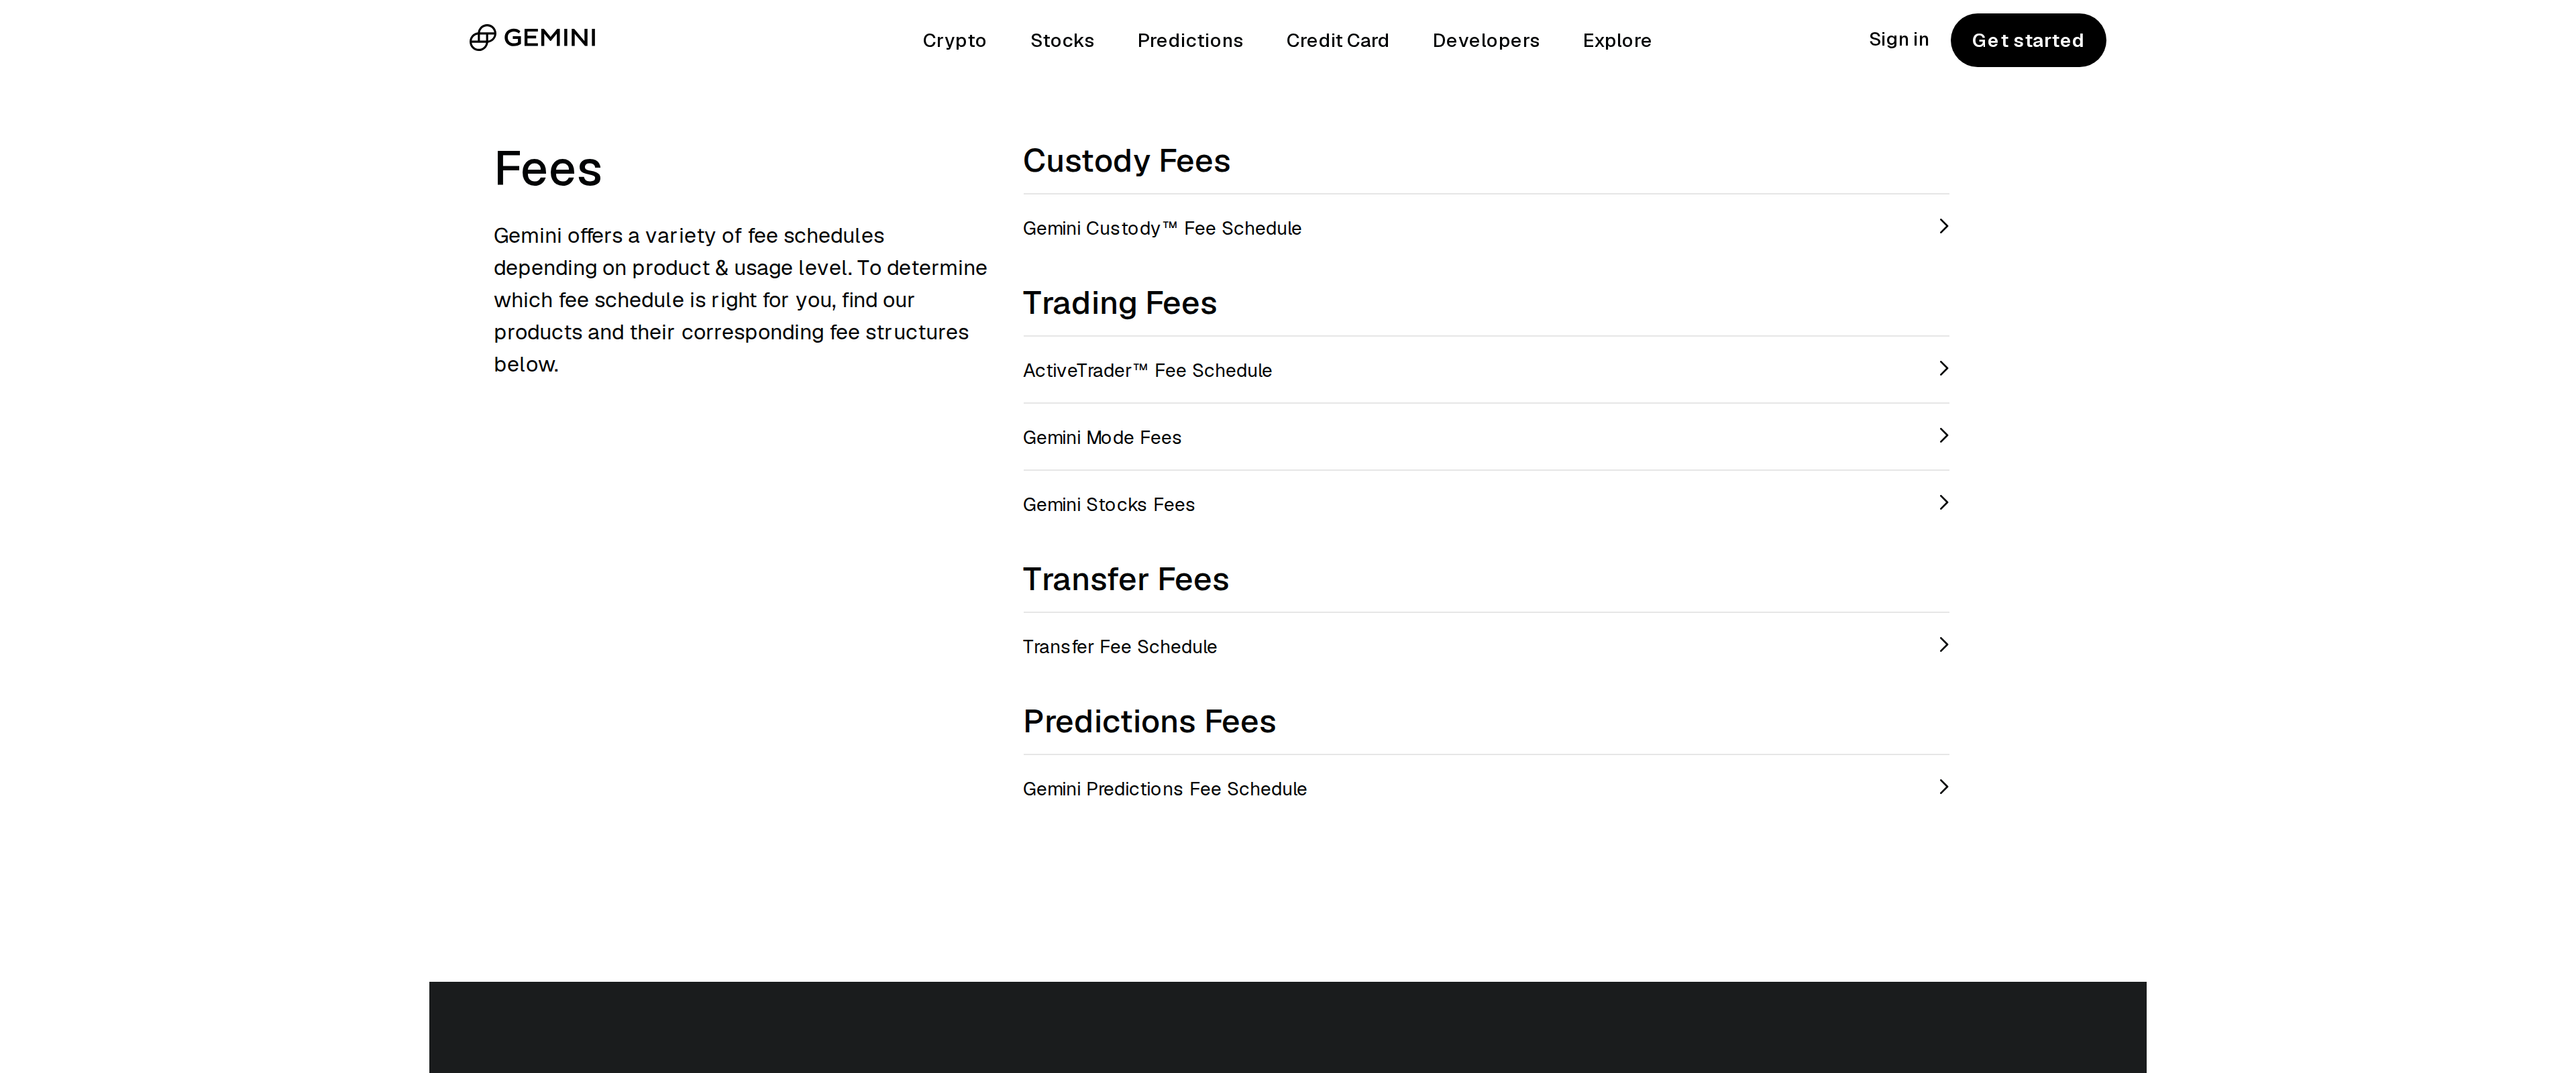Click chevron beside Gemini Predictions Fee Schedule
Image resolution: width=2576 pixels, height=1073 pixels.
coord(1943,787)
